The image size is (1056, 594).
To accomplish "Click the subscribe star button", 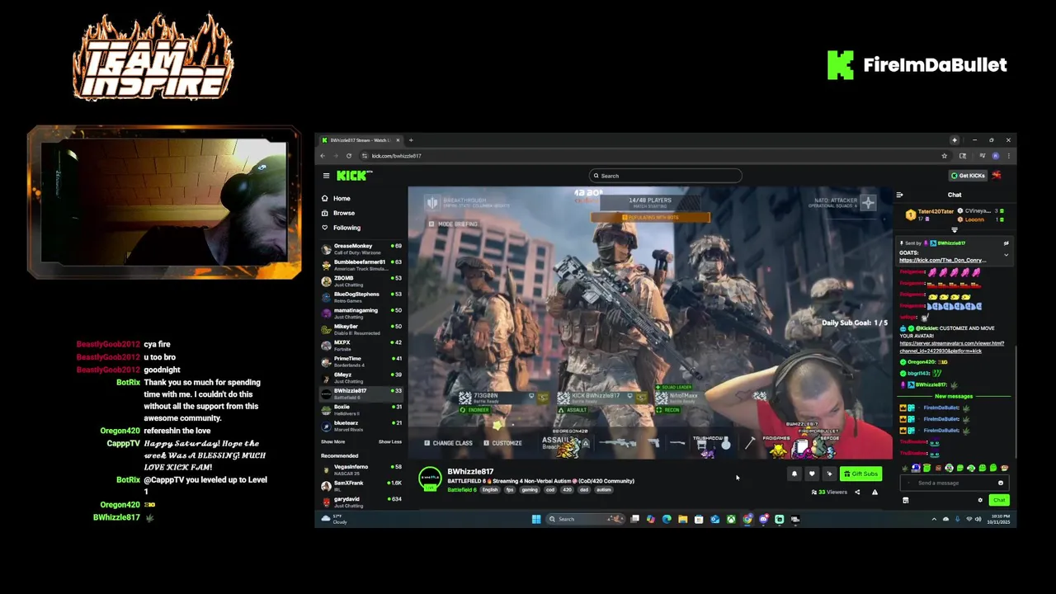I will 829,474.
